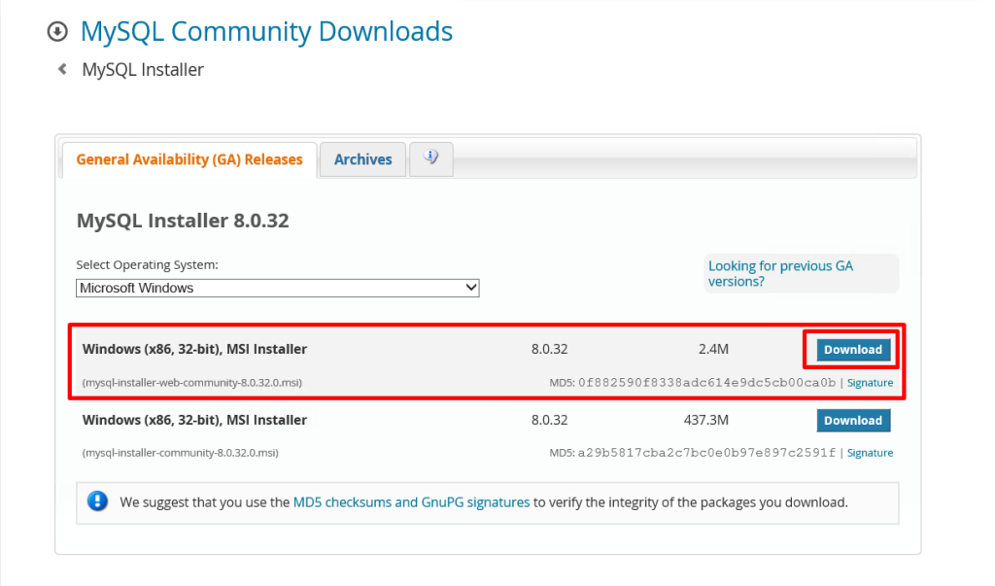Screen dimensions: 995x586
Task: Click the back arrow next to MySQL Installer
Action: click(62, 69)
